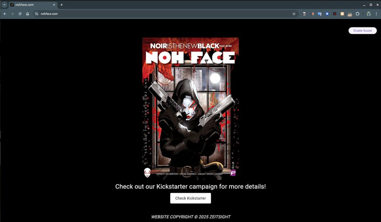Open the beige square extension icon
This screenshot has width=381, height=222.
[342, 14]
